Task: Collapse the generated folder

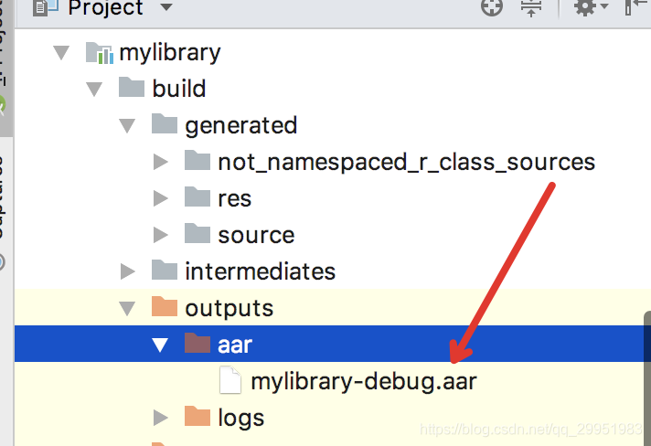Action: (127, 126)
